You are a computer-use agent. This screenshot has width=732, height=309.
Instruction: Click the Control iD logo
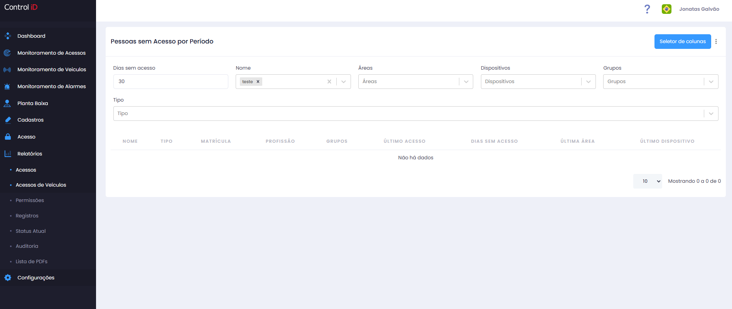21,7
